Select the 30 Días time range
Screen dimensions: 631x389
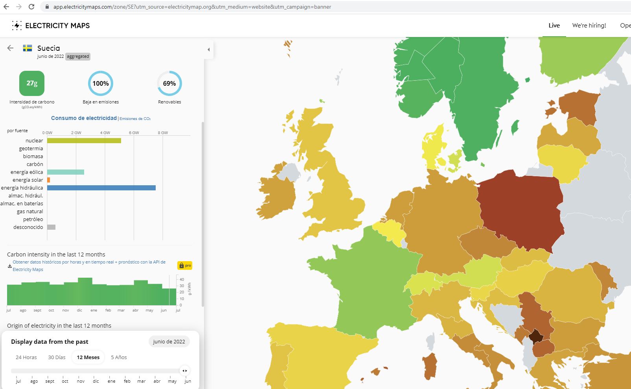[x=57, y=357]
